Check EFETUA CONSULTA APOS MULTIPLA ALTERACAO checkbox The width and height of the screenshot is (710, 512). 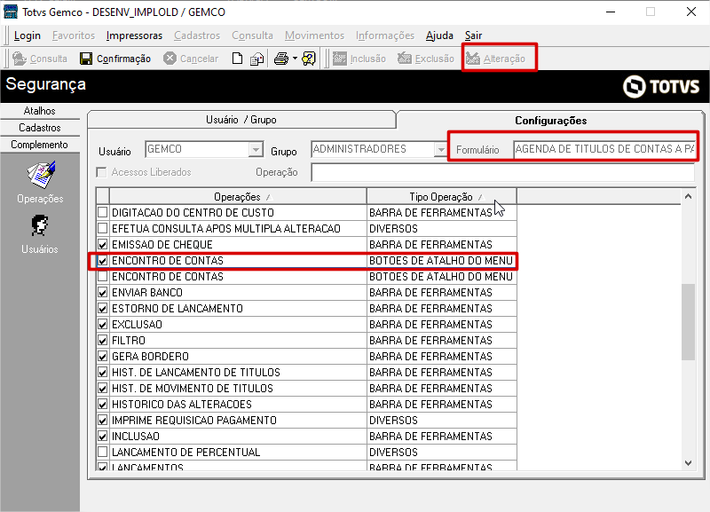pos(103,228)
